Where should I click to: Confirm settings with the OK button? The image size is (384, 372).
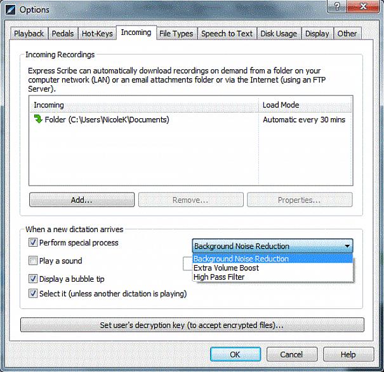point(235,354)
